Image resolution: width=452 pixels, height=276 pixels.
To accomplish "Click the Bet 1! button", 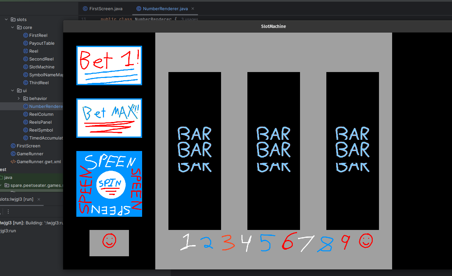I will click(x=109, y=65).
